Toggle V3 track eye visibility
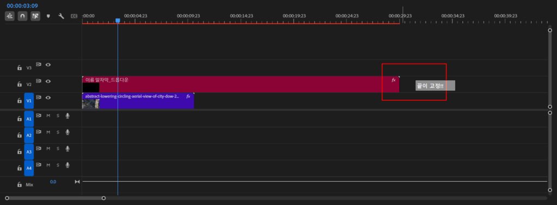This screenshot has width=557, height=205. [48, 65]
